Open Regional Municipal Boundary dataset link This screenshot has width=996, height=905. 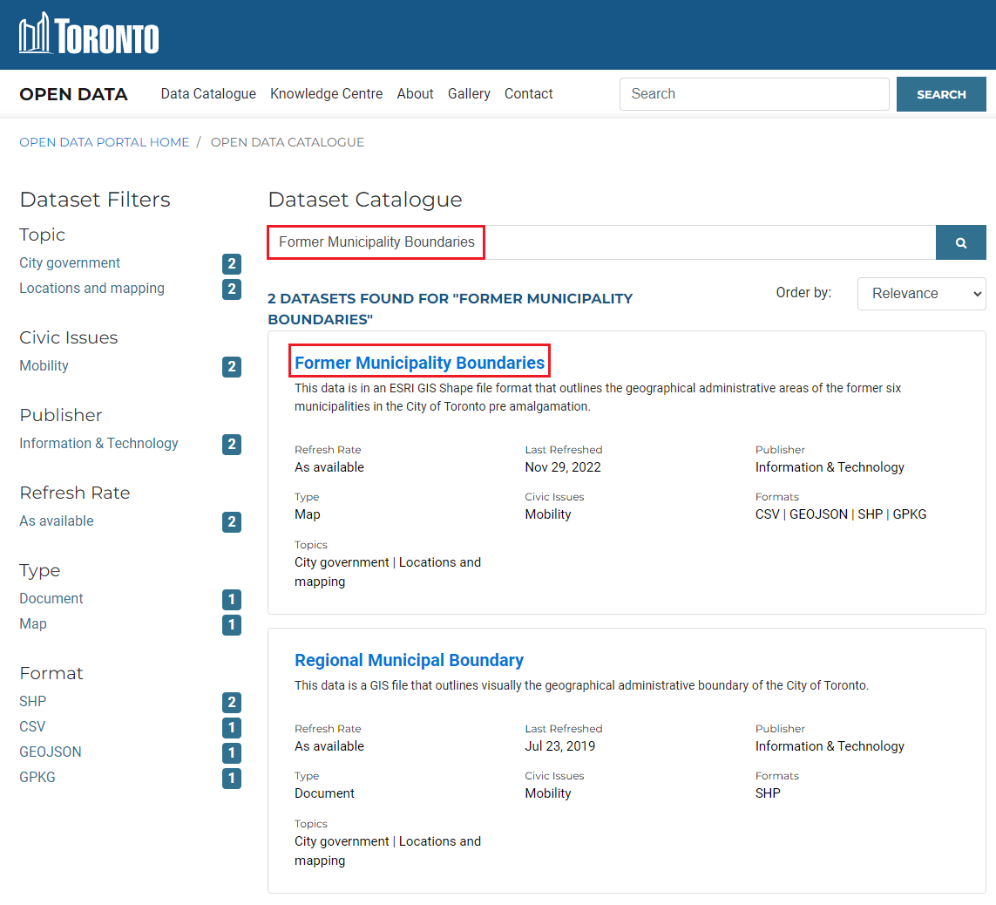409,660
